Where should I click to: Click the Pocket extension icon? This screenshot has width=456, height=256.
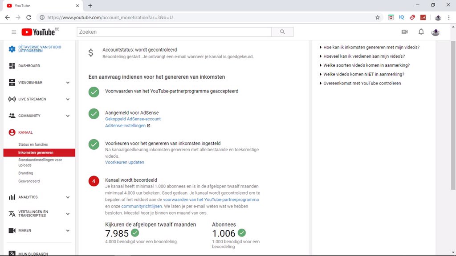point(391,17)
